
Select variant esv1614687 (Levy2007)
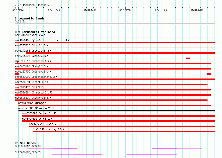pos(48,129)
